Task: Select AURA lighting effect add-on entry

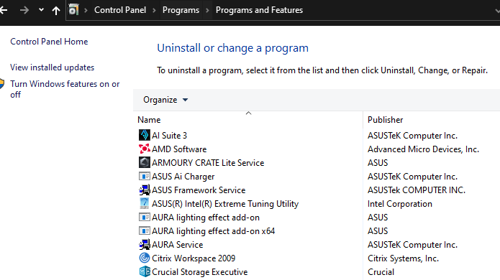Action: pos(206,218)
